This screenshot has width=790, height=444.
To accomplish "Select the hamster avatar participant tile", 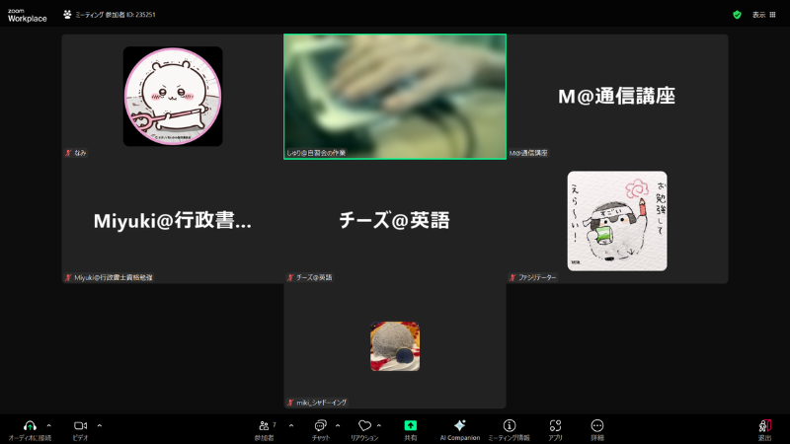I will (x=173, y=97).
